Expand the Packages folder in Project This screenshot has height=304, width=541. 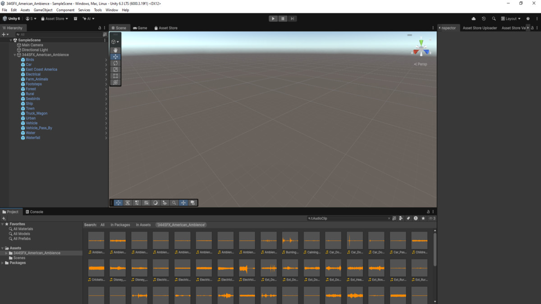[x=2, y=263]
